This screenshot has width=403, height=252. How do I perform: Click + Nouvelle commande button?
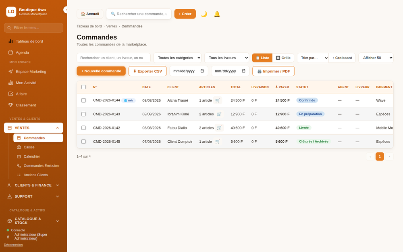click(101, 71)
